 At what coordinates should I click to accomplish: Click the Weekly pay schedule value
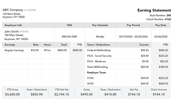pos(100,37)
